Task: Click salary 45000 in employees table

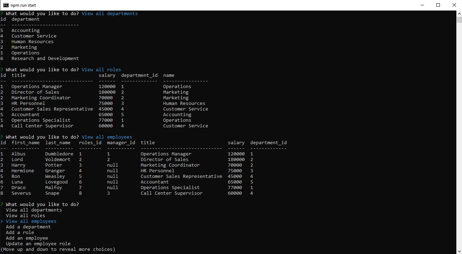Action: tap(235, 176)
